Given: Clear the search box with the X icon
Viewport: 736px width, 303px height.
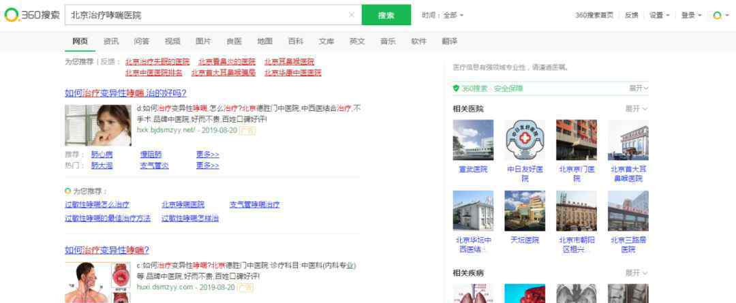Looking at the screenshot, I should point(352,15).
